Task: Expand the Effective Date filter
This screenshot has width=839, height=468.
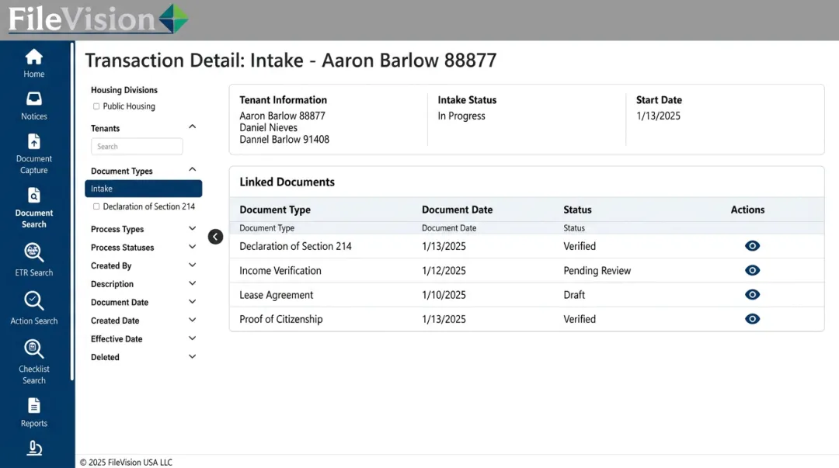Action: click(x=192, y=338)
